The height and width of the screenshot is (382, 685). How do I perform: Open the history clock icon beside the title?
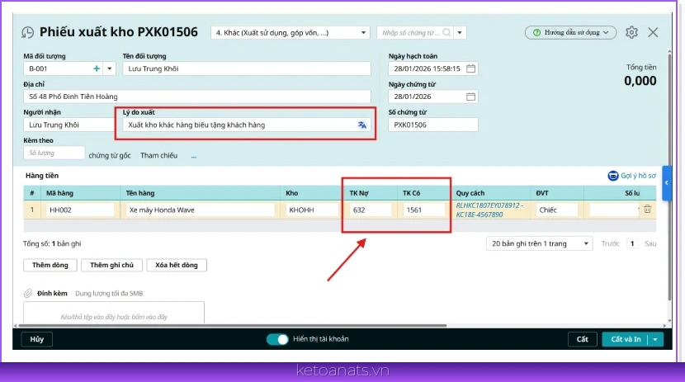pyautogui.click(x=27, y=33)
